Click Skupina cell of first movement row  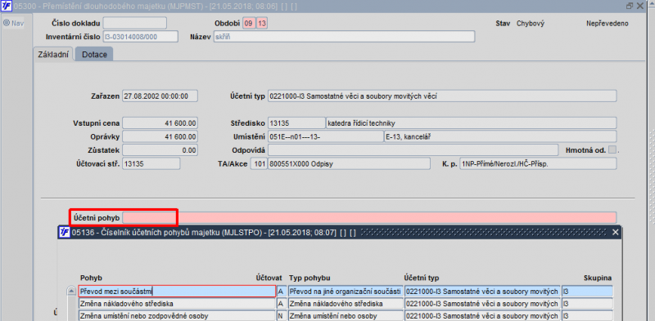point(587,291)
